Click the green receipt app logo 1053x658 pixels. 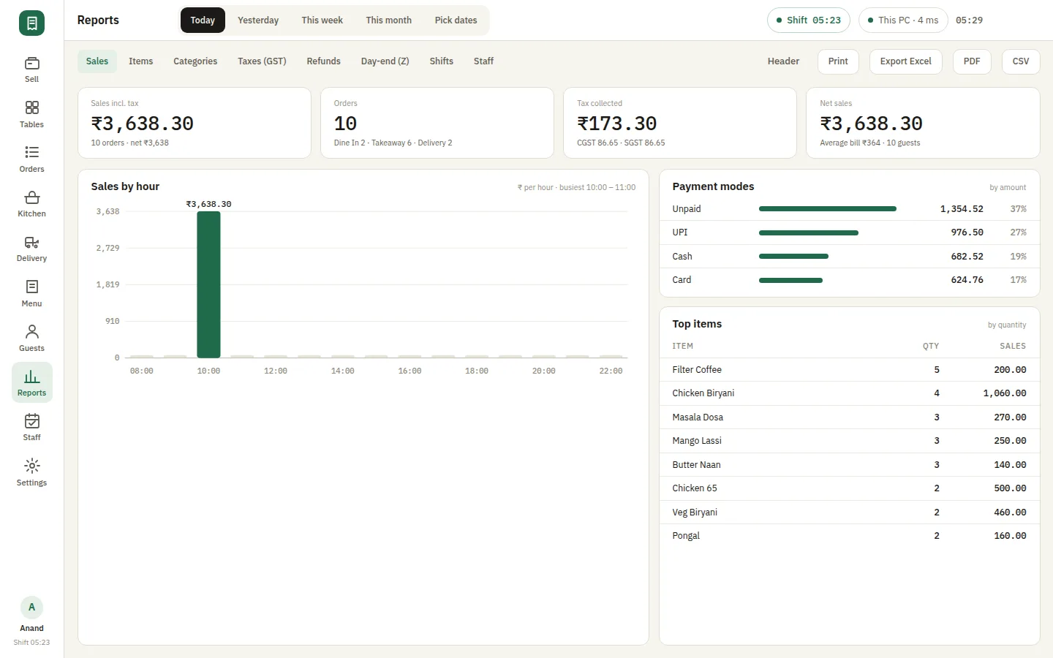31,23
